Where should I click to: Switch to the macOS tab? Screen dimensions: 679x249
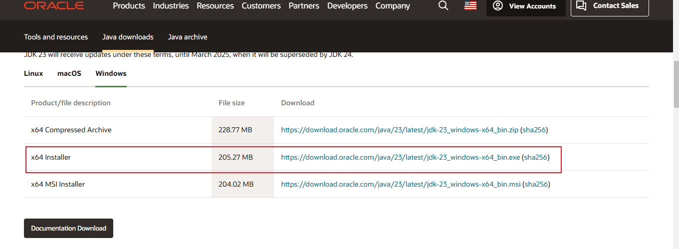point(69,73)
